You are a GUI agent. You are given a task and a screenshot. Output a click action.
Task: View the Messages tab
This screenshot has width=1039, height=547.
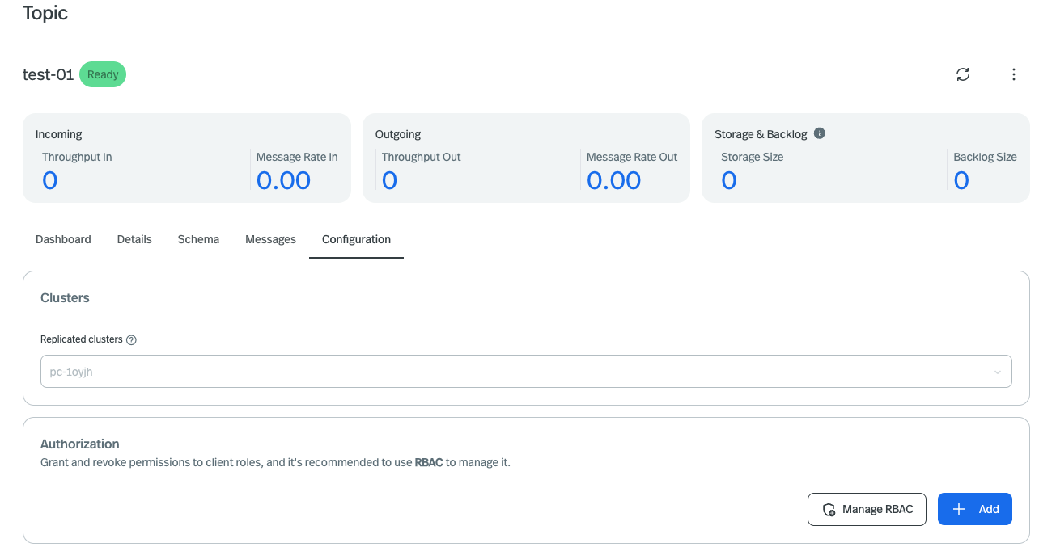tap(270, 239)
